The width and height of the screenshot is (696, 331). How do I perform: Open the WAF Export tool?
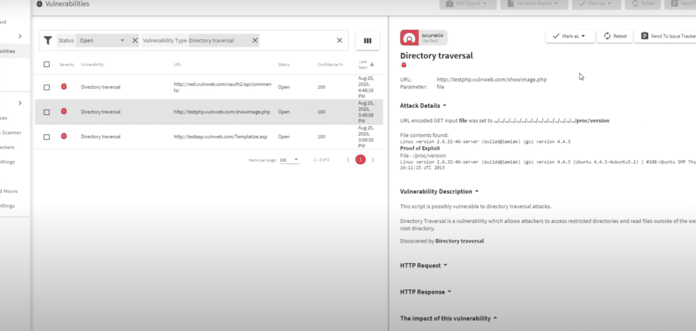[x=467, y=4]
